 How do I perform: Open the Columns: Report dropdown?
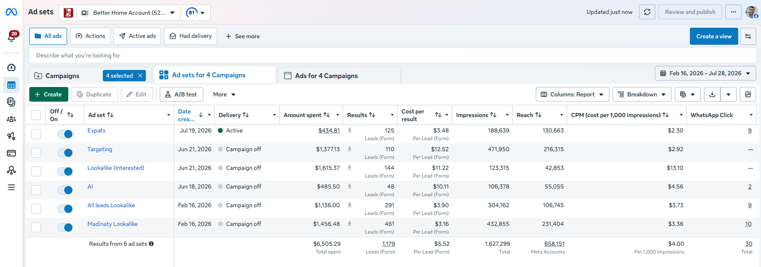572,95
